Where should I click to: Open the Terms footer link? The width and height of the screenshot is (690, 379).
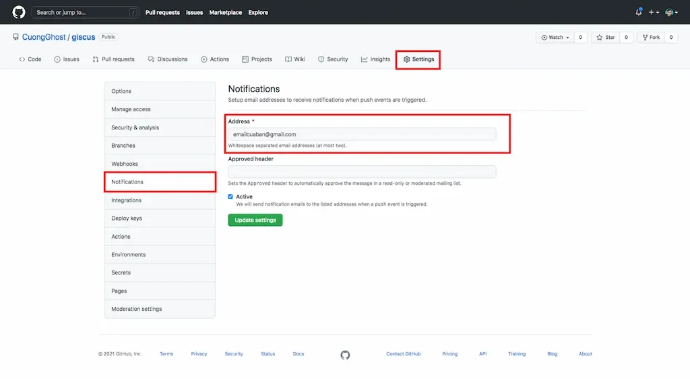point(166,354)
